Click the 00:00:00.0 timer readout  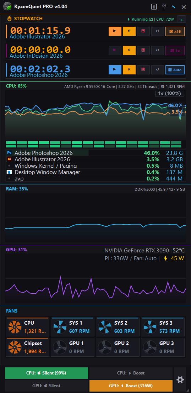tap(40, 49)
